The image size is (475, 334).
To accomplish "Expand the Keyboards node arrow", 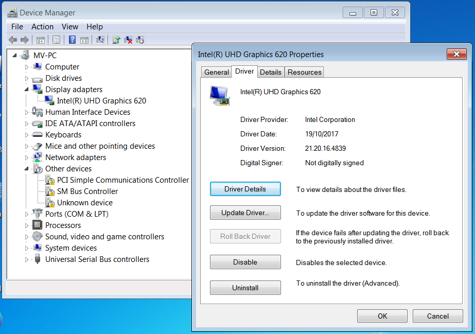I will point(26,135).
